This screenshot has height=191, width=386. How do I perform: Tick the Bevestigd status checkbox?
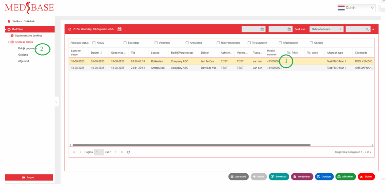tap(125, 43)
